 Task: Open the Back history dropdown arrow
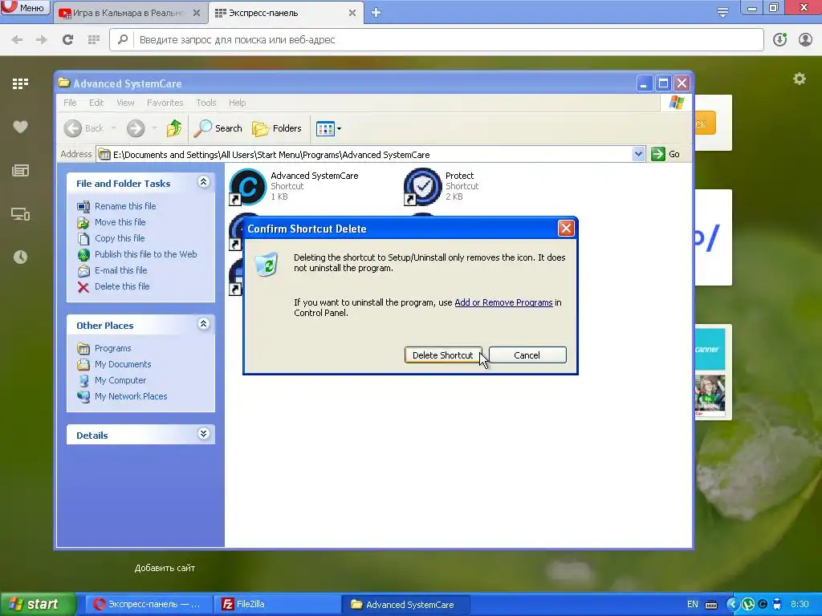click(x=114, y=128)
